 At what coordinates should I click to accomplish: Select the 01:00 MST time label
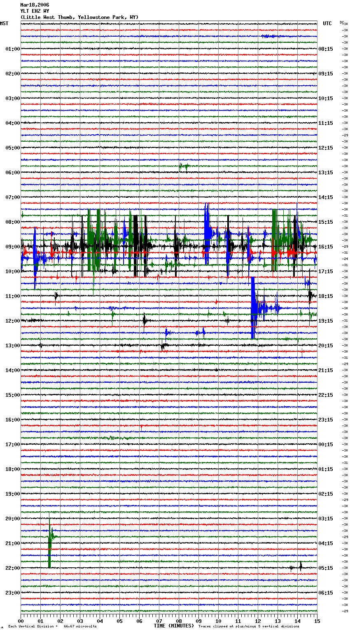click(x=13, y=49)
